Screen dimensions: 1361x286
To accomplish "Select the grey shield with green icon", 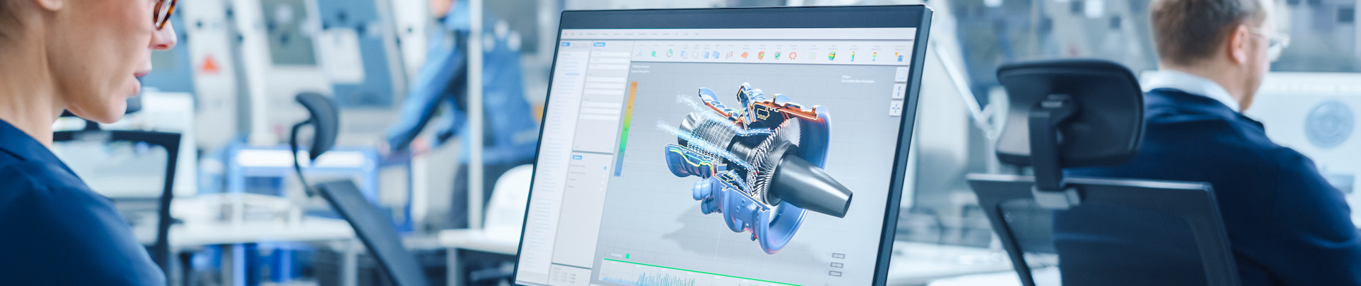I will tap(777, 55).
